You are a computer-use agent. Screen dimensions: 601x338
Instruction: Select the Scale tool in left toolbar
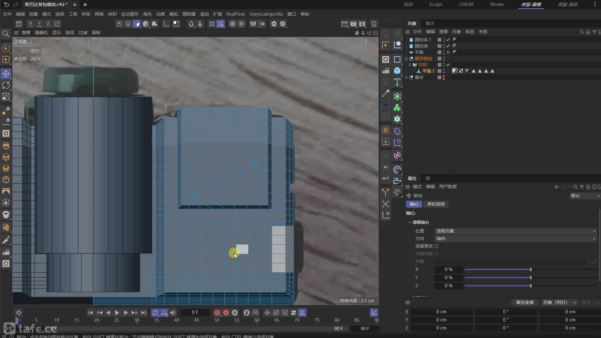coord(6,96)
